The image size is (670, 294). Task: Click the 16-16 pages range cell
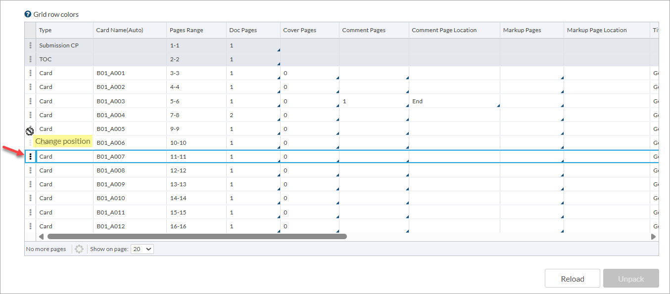(x=196, y=226)
